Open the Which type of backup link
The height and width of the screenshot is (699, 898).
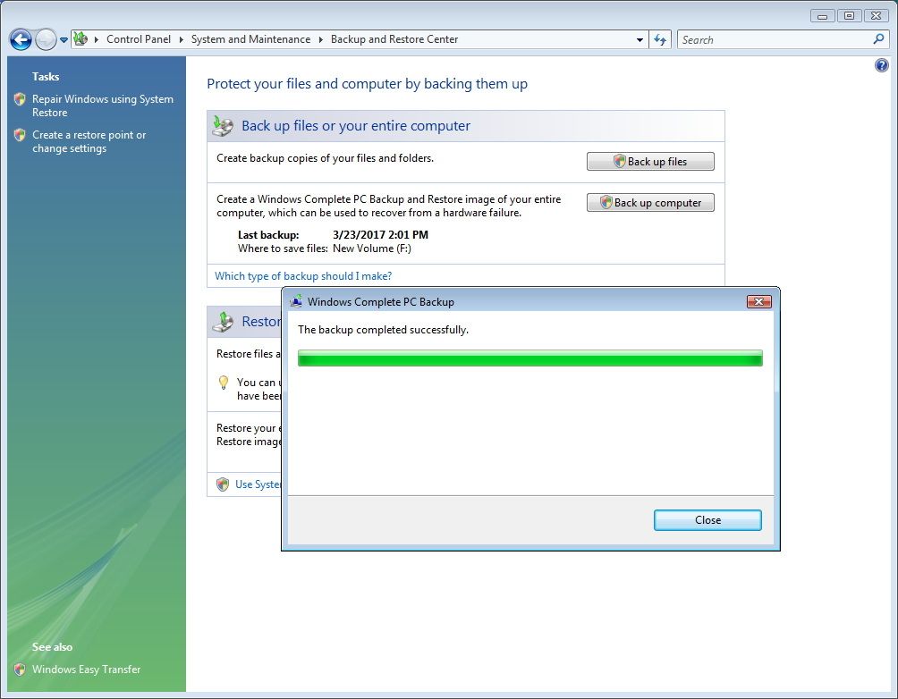point(303,275)
